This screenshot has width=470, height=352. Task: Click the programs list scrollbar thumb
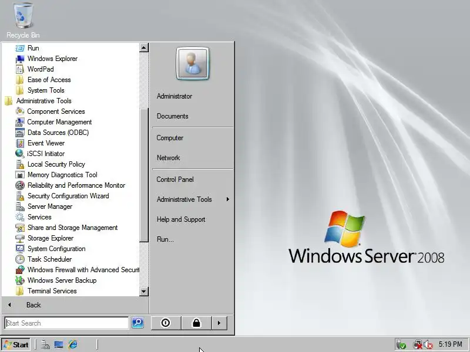click(x=144, y=175)
